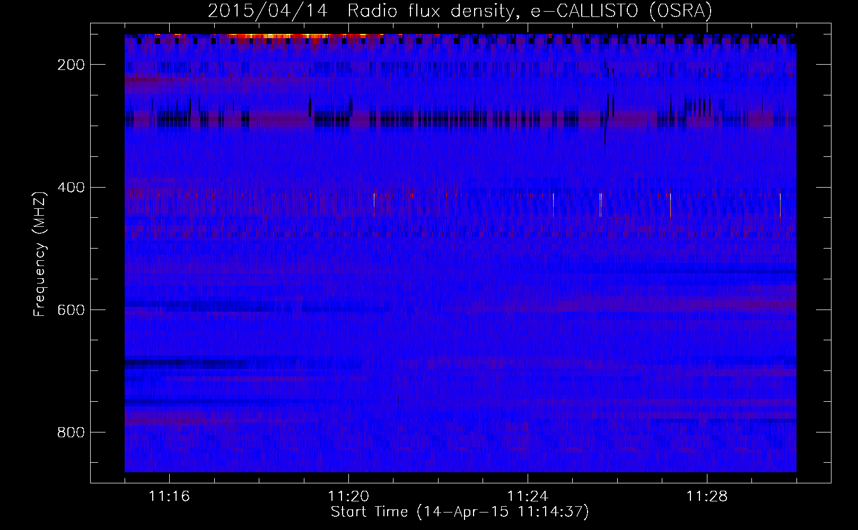Click the 200 frequency tick label
This screenshot has width=858, height=530.
71,65
